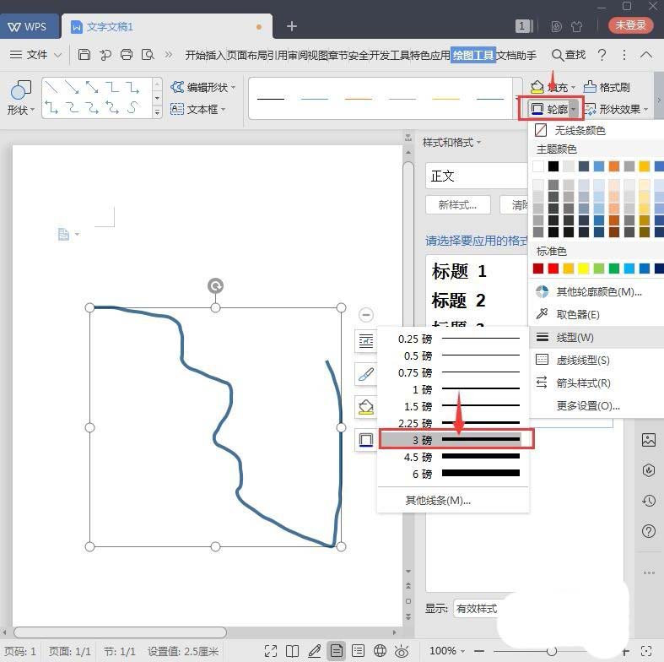This screenshot has width=664, height=662.
Task: Open the 显示 有效样式 combo box
Action: tap(477, 609)
